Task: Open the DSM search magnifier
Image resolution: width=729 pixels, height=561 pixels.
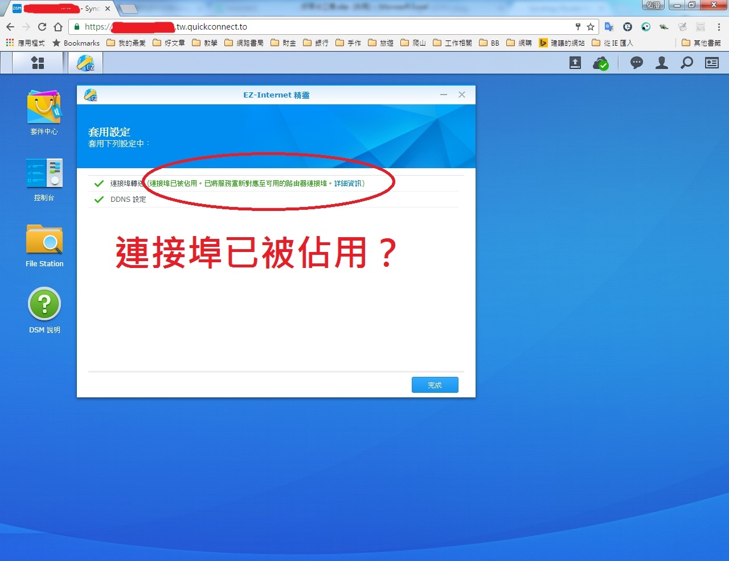Action: click(687, 63)
